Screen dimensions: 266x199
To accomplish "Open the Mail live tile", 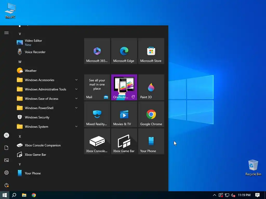I will point(97,87).
